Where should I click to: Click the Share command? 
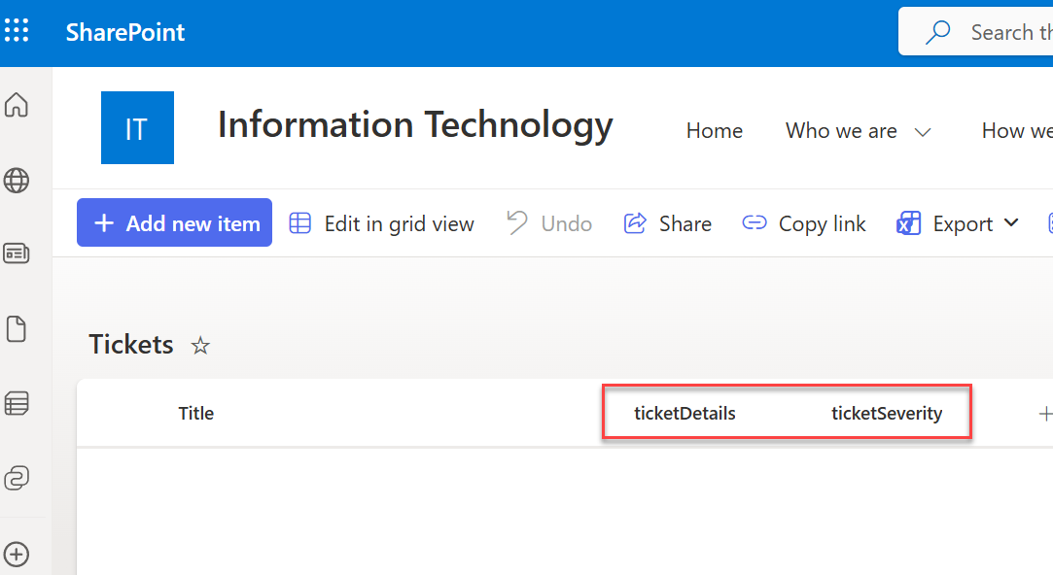[x=668, y=223]
